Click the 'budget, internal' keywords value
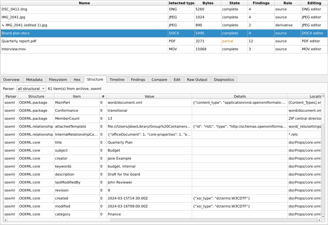Screen dimensions: 328x225 (x=149, y=166)
